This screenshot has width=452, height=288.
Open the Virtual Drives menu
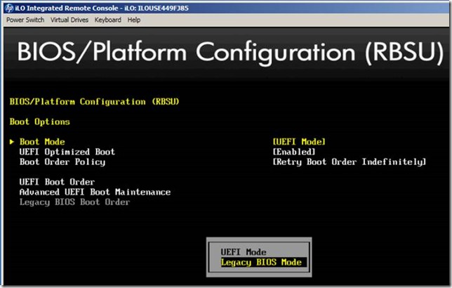pyautogui.click(x=70, y=20)
